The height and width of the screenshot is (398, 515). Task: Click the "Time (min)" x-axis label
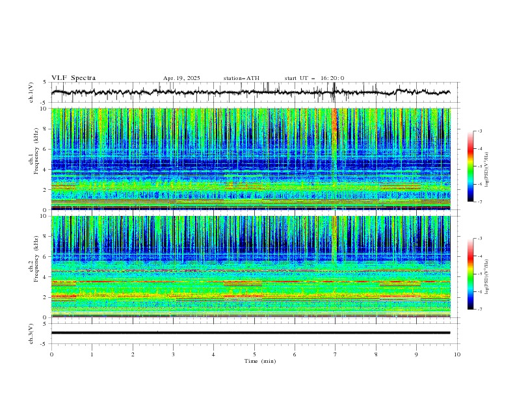coord(260,361)
